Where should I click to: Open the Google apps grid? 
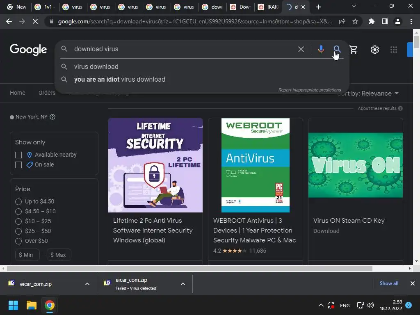(393, 50)
